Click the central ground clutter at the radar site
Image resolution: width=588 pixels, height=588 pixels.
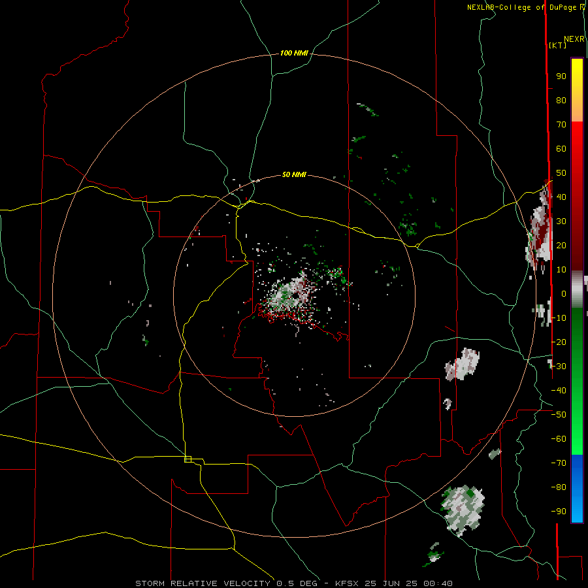tap(291, 296)
